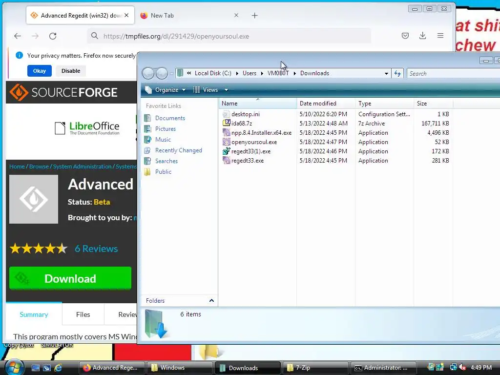Sort by the Date modified column header
The width and height of the screenshot is (500, 375).
point(326,104)
